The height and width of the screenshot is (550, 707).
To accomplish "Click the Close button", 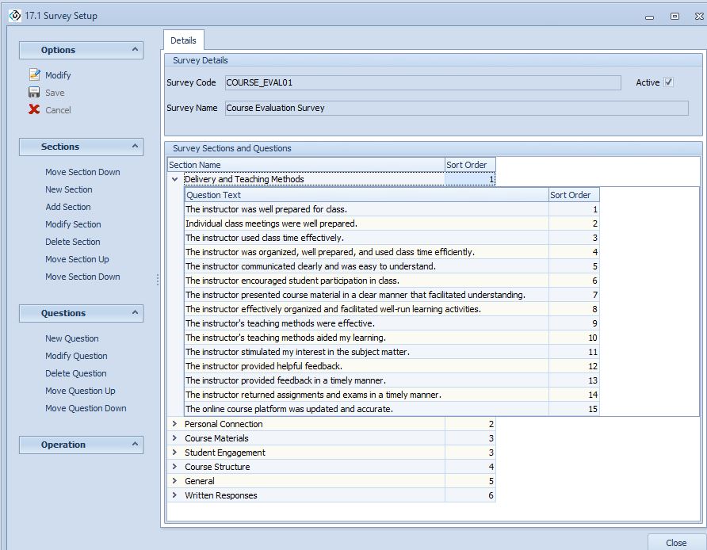I will [x=675, y=543].
